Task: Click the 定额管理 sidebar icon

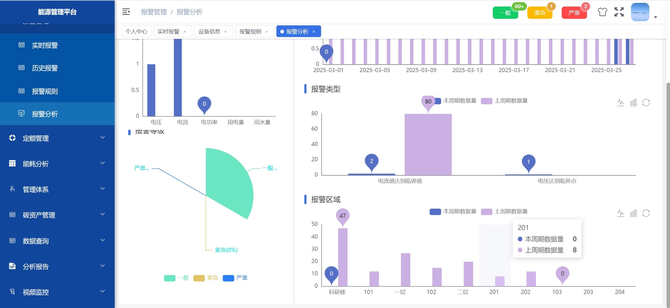Action: click(x=12, y=138)
